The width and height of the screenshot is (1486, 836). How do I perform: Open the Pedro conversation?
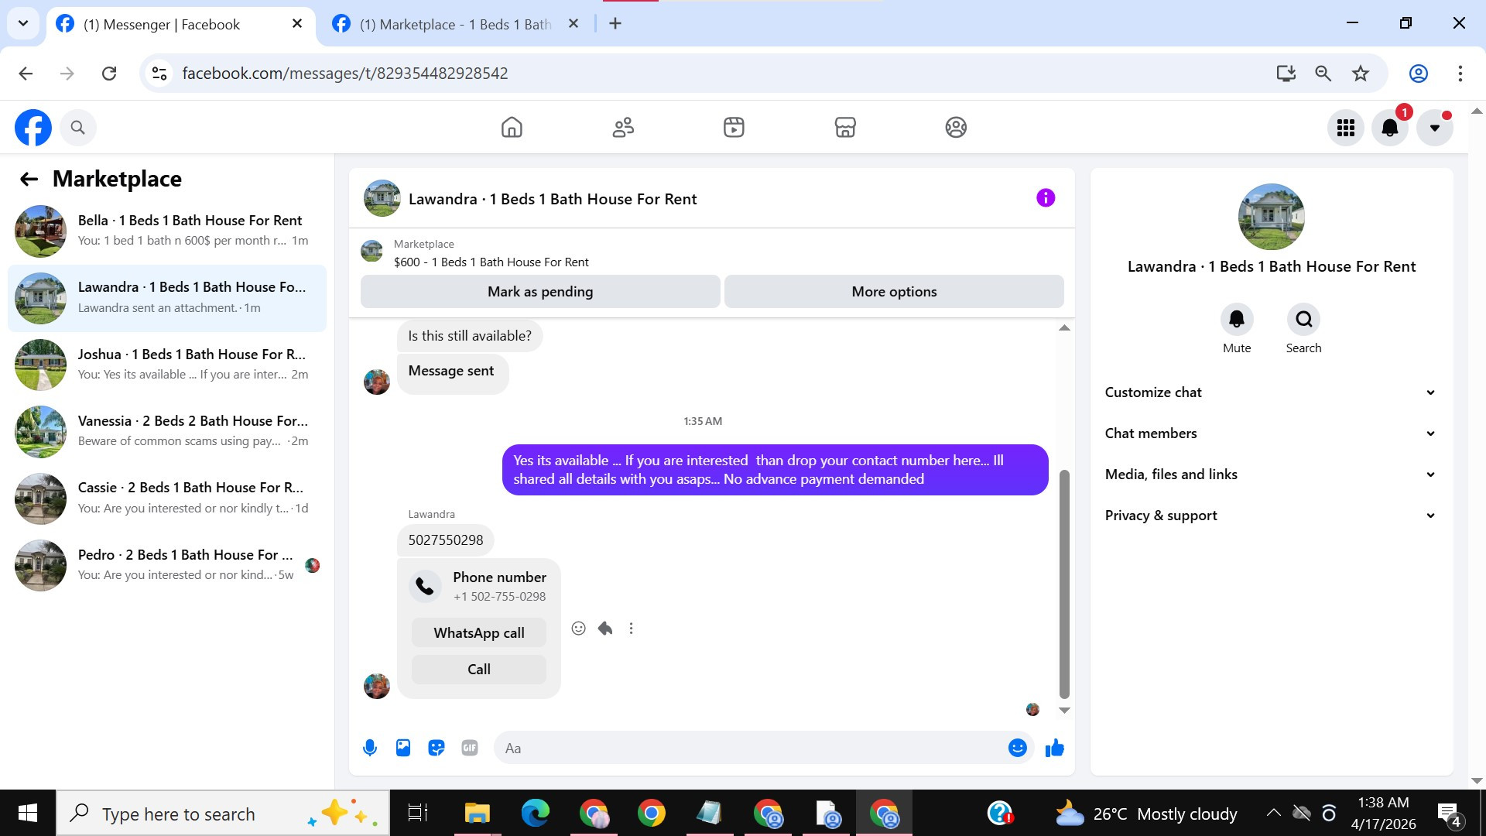[x=167, y=565]
